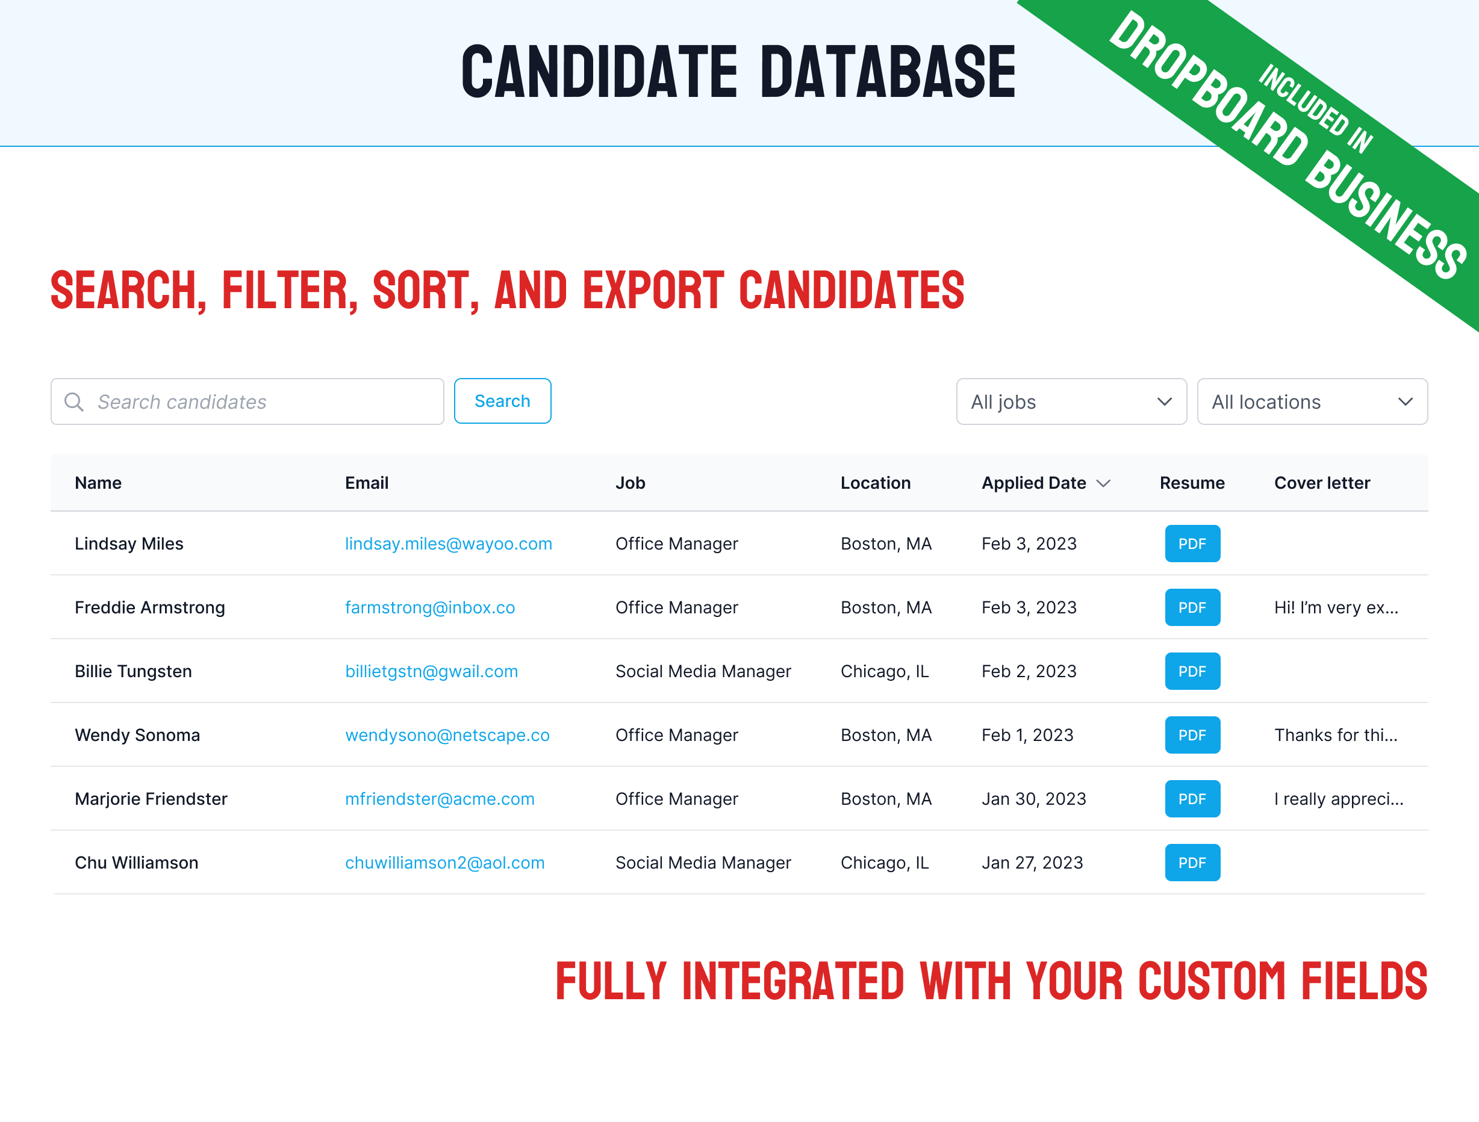Expand the All jobs dropdown
Screen dimensions: 1479x1122
(1071, 401)
